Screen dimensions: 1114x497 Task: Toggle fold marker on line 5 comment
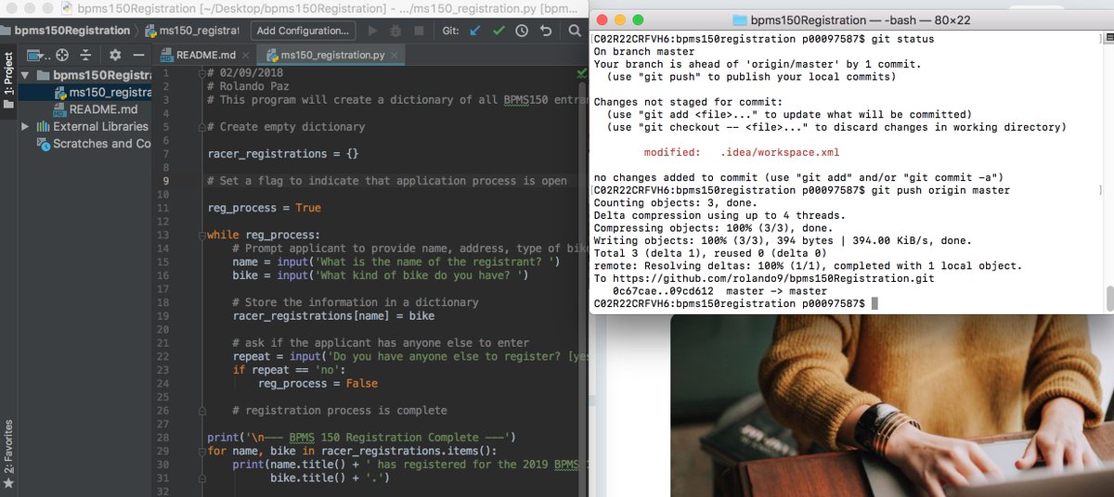click(202, 126)
